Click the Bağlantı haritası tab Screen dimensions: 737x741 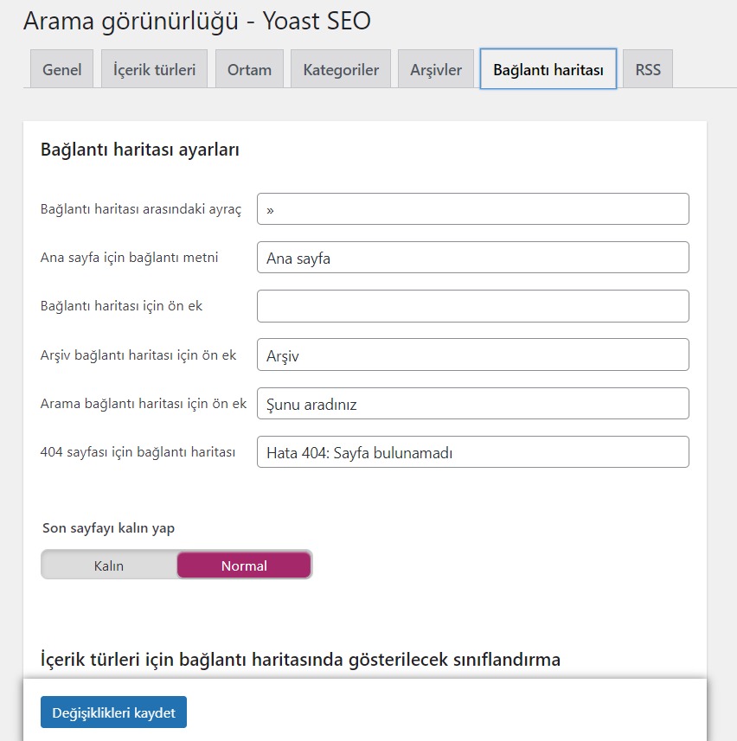coord(548,69)
